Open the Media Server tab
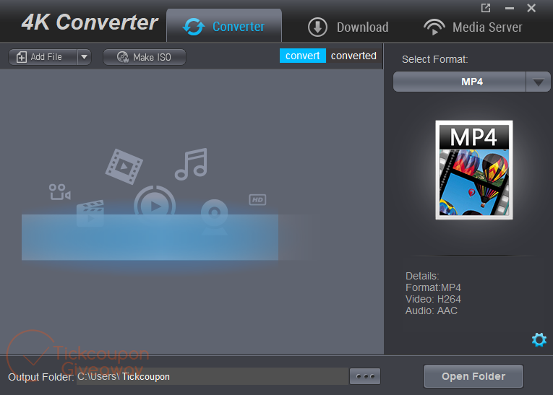 pyautogui.click(x=472, y=27)
